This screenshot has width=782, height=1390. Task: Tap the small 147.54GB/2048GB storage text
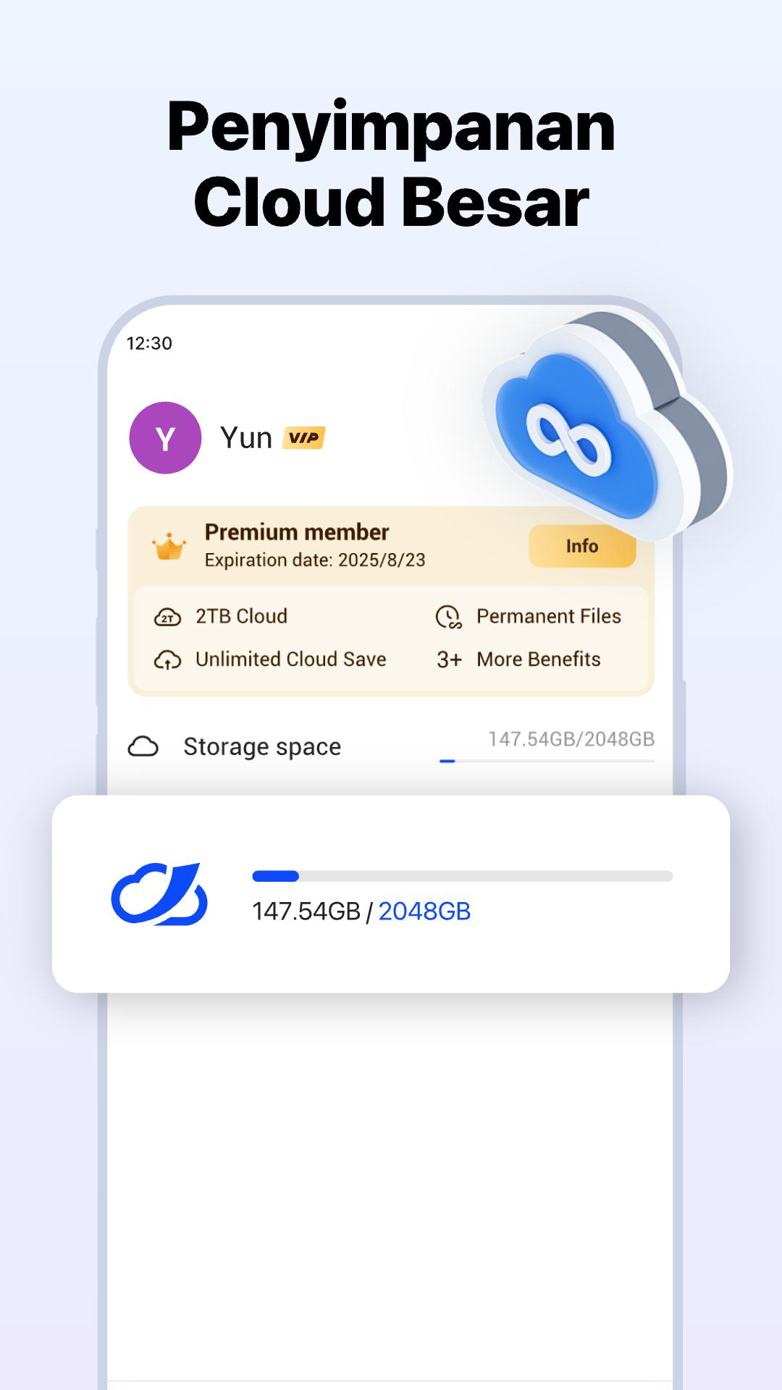[571, 739]
